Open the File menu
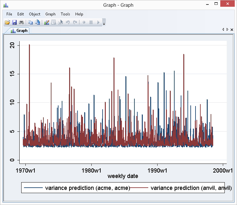237x205 pixels. 9,14
